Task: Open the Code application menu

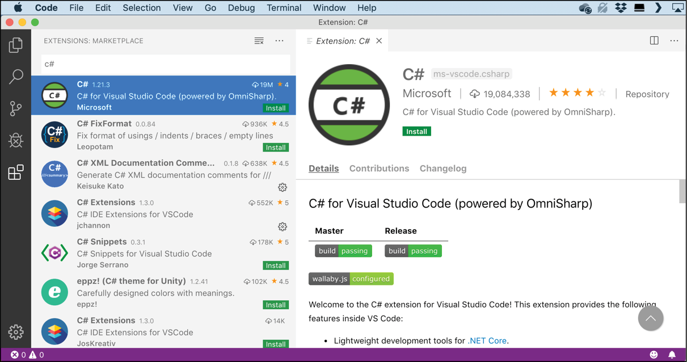Action: (x=46, y=8)
